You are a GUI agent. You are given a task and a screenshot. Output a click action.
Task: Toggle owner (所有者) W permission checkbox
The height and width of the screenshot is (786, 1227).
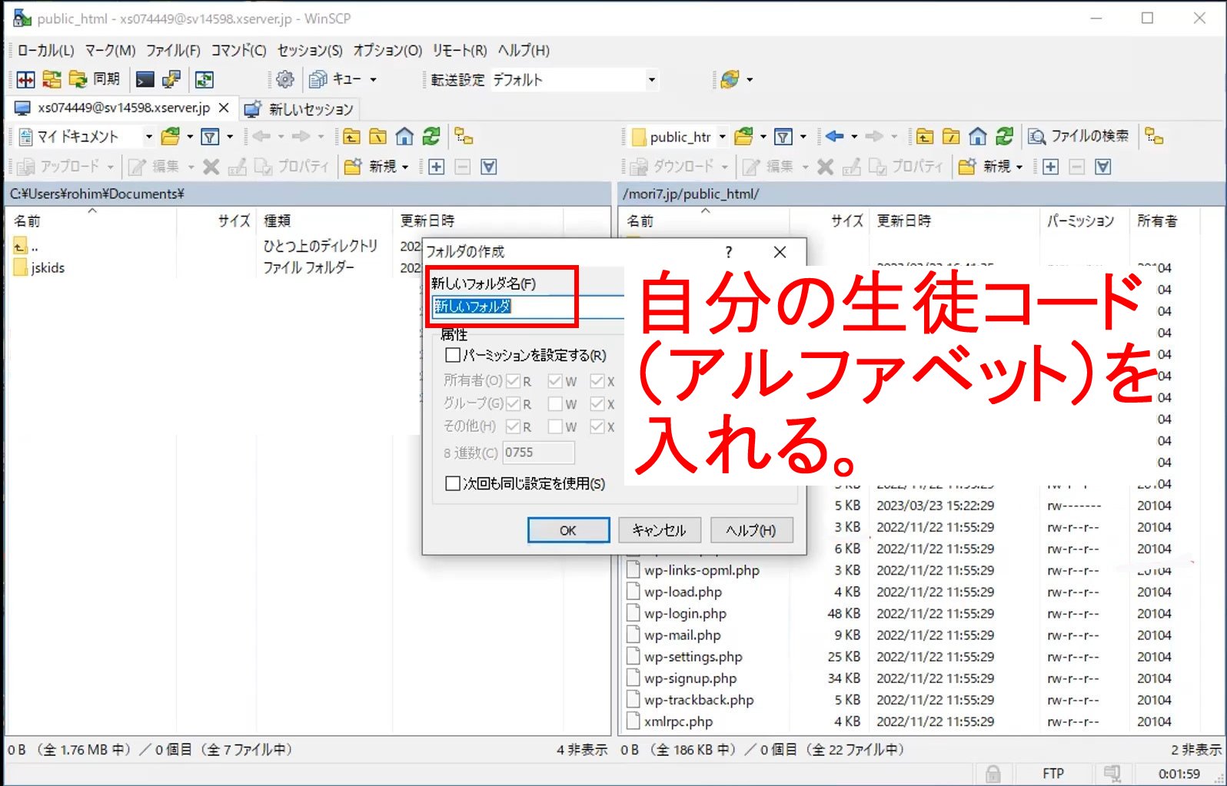coord(555,381)
